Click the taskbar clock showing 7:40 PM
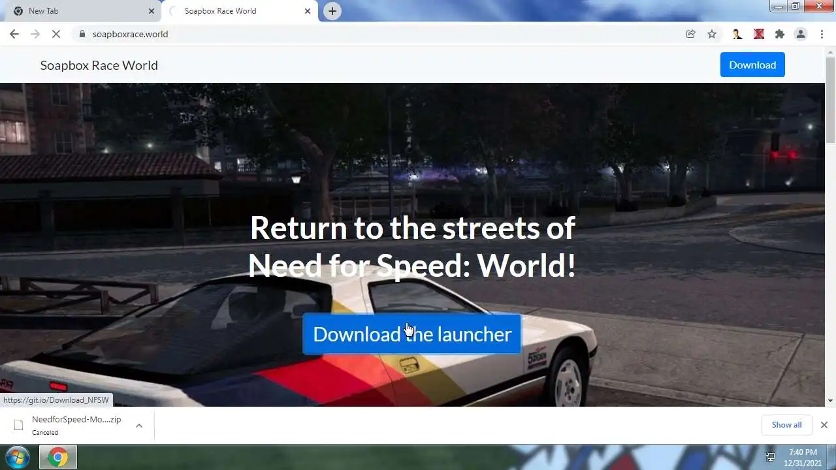Image resolution: width=836 pixels, height=470 pixels. coord(803,457)
